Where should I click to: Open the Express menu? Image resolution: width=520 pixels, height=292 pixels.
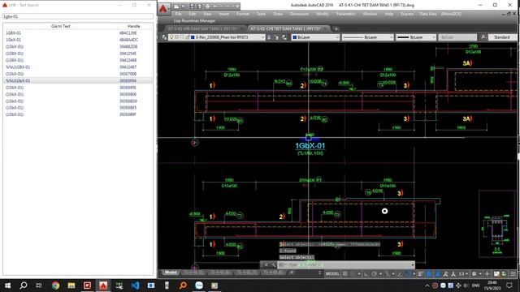click(x=407, y=14)
